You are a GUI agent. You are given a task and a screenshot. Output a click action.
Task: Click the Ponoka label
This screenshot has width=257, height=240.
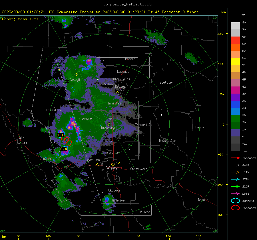(130, 59)
